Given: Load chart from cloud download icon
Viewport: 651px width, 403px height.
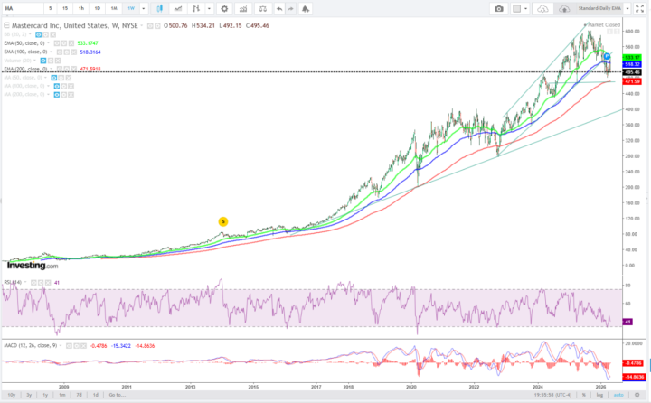Looking at the screenshot, I should 542,8.
